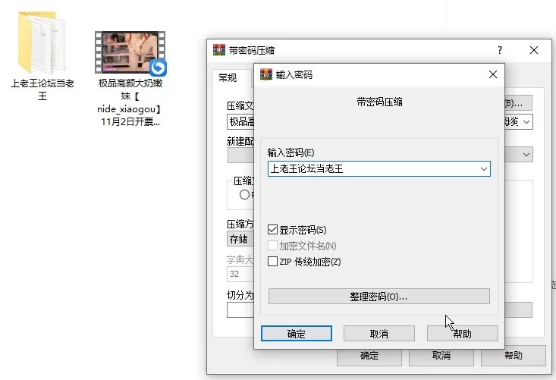Switch to the 常规 tab
The height and width of the screenshot is (380, 556).
[228, 77]
